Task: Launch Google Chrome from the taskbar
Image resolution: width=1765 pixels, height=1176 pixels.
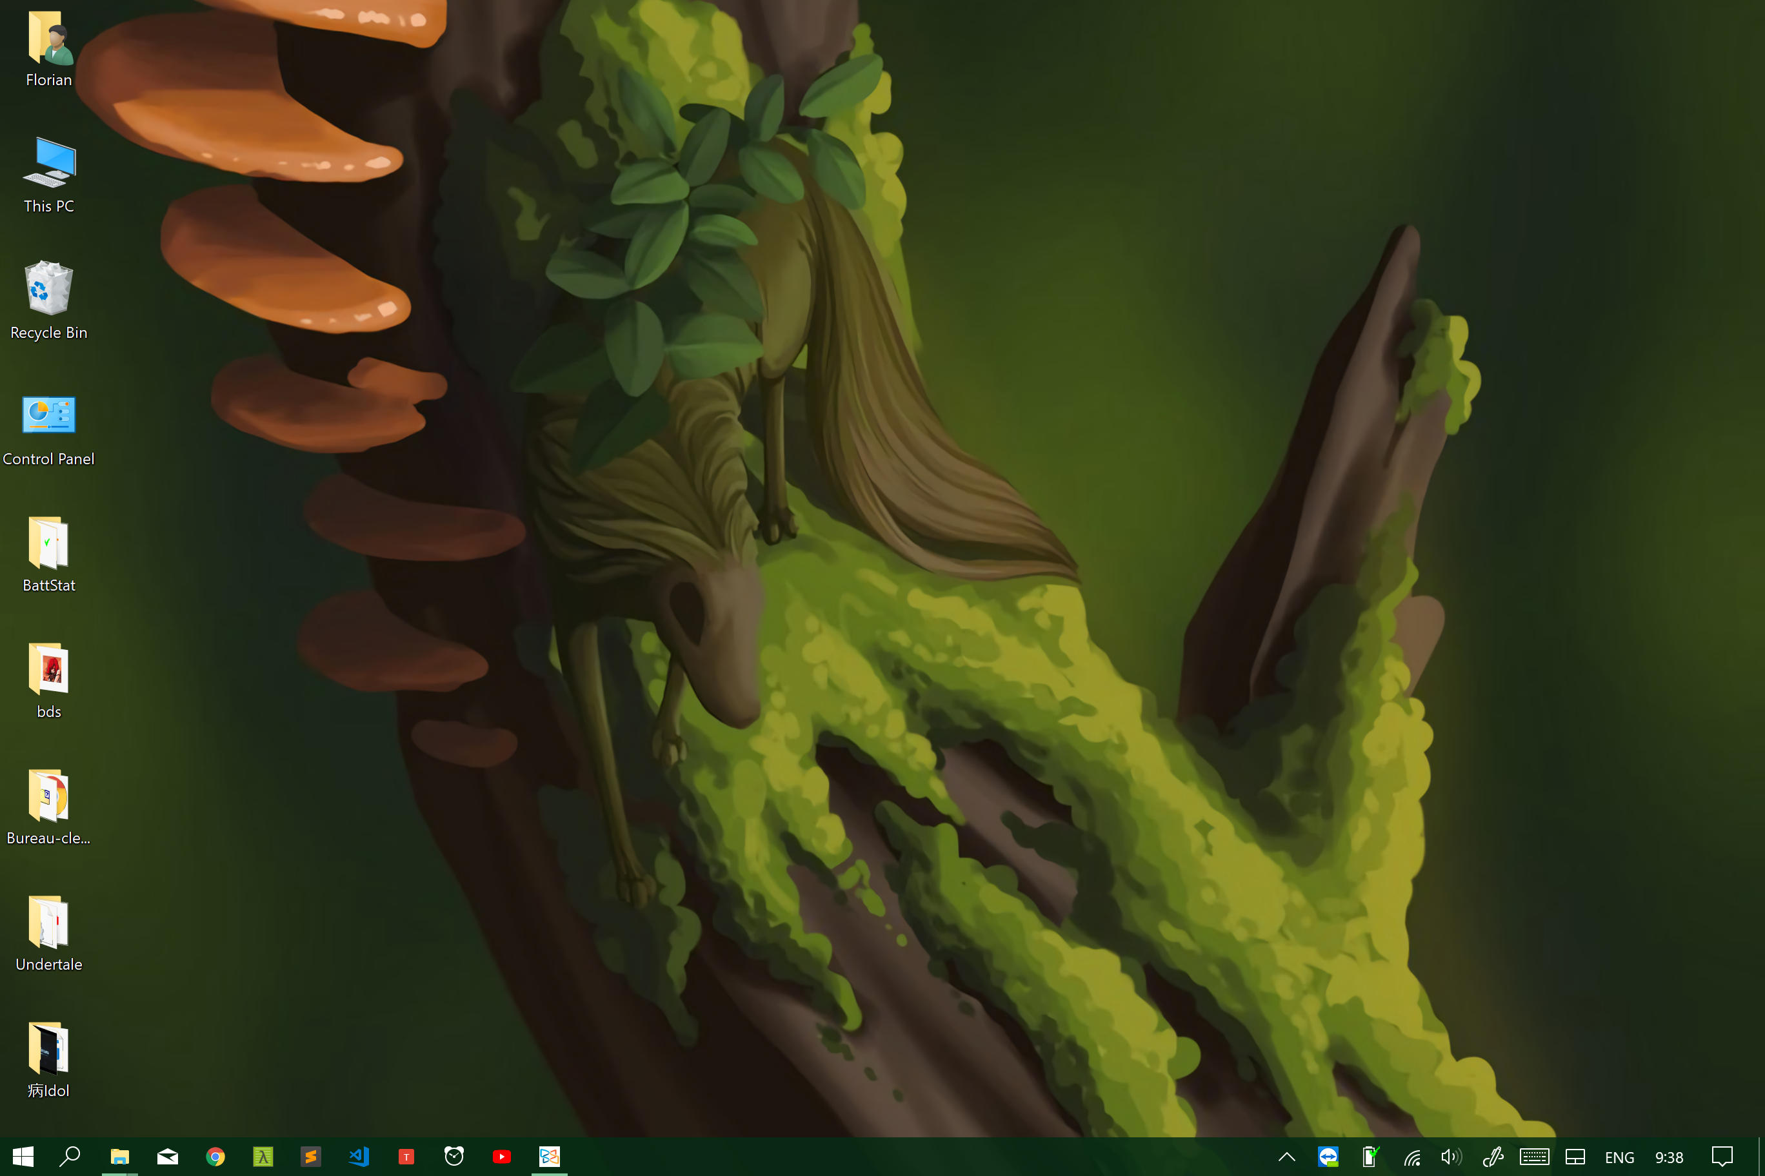Action: pyautogui.click(x=215, y=1157)
